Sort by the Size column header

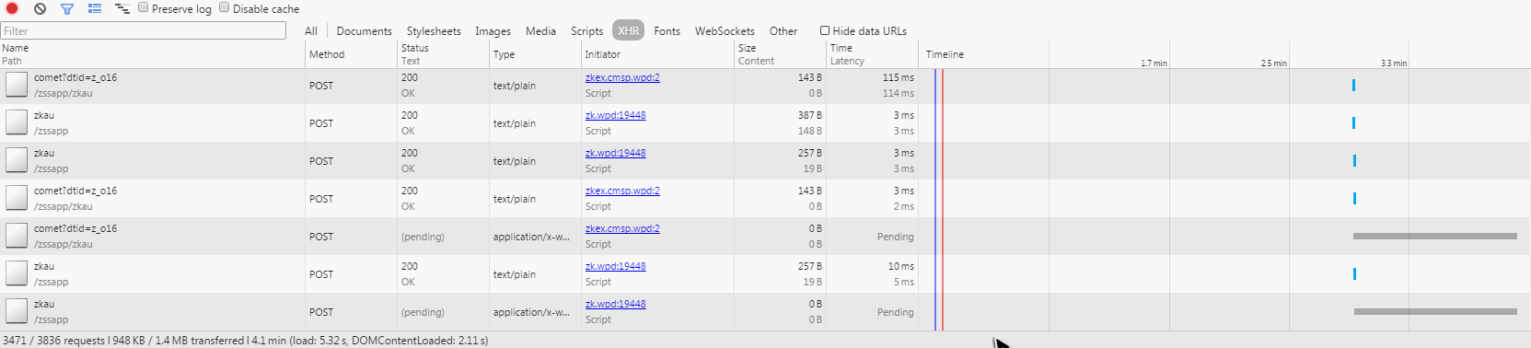pos(781,54)
